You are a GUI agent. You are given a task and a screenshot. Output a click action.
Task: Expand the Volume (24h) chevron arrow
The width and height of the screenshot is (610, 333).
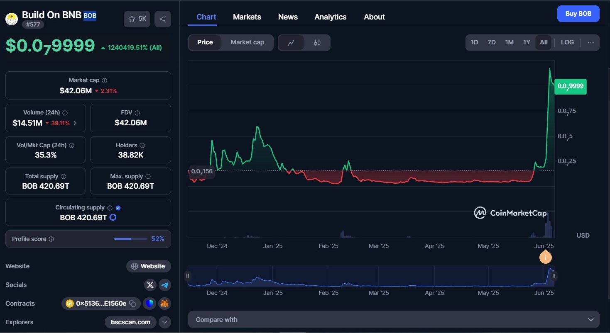click(75, 123)
